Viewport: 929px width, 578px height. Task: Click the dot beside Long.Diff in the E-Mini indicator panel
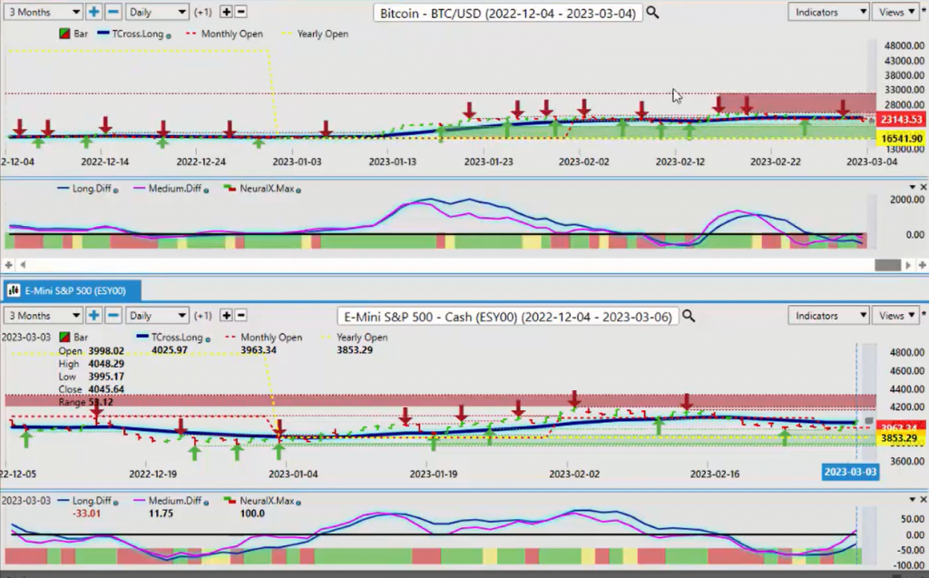[115, 503]
